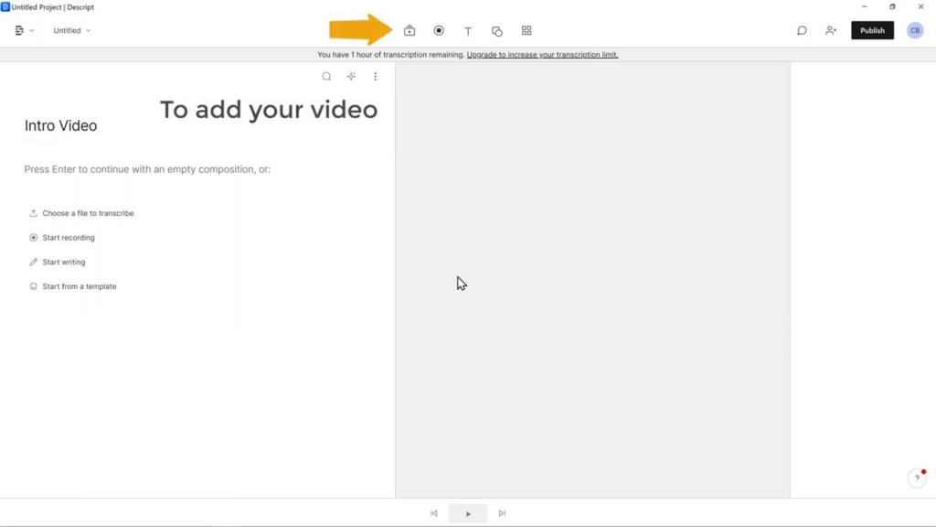
Task: Close the Descript window
Action: pos(920,6)
